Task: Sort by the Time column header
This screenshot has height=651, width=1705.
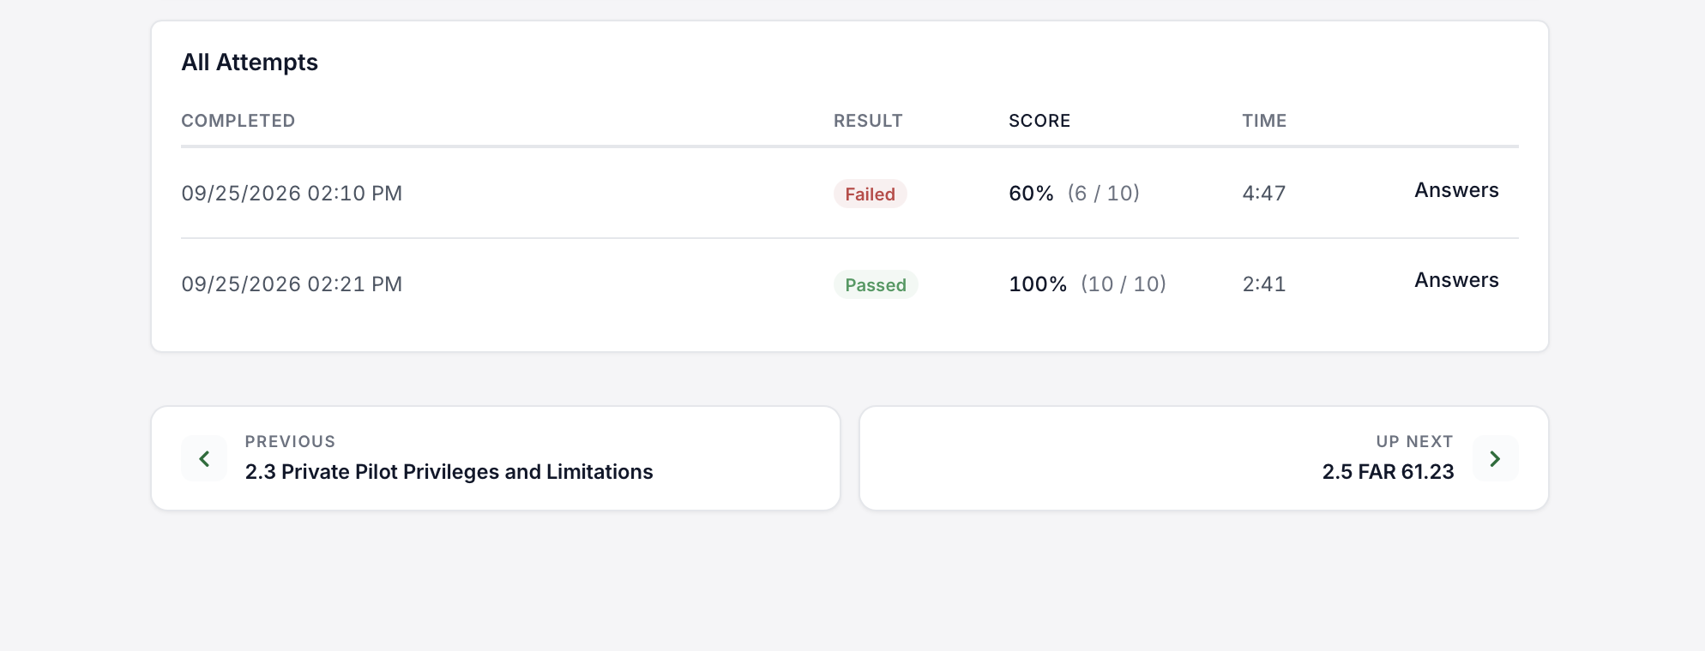Action: pos(1264,121)
